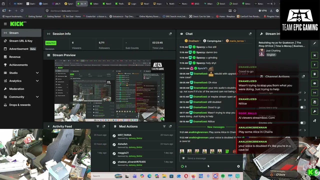Screen dimensions: 320x180
Task: Open the Revenue page
Action: 21,57
